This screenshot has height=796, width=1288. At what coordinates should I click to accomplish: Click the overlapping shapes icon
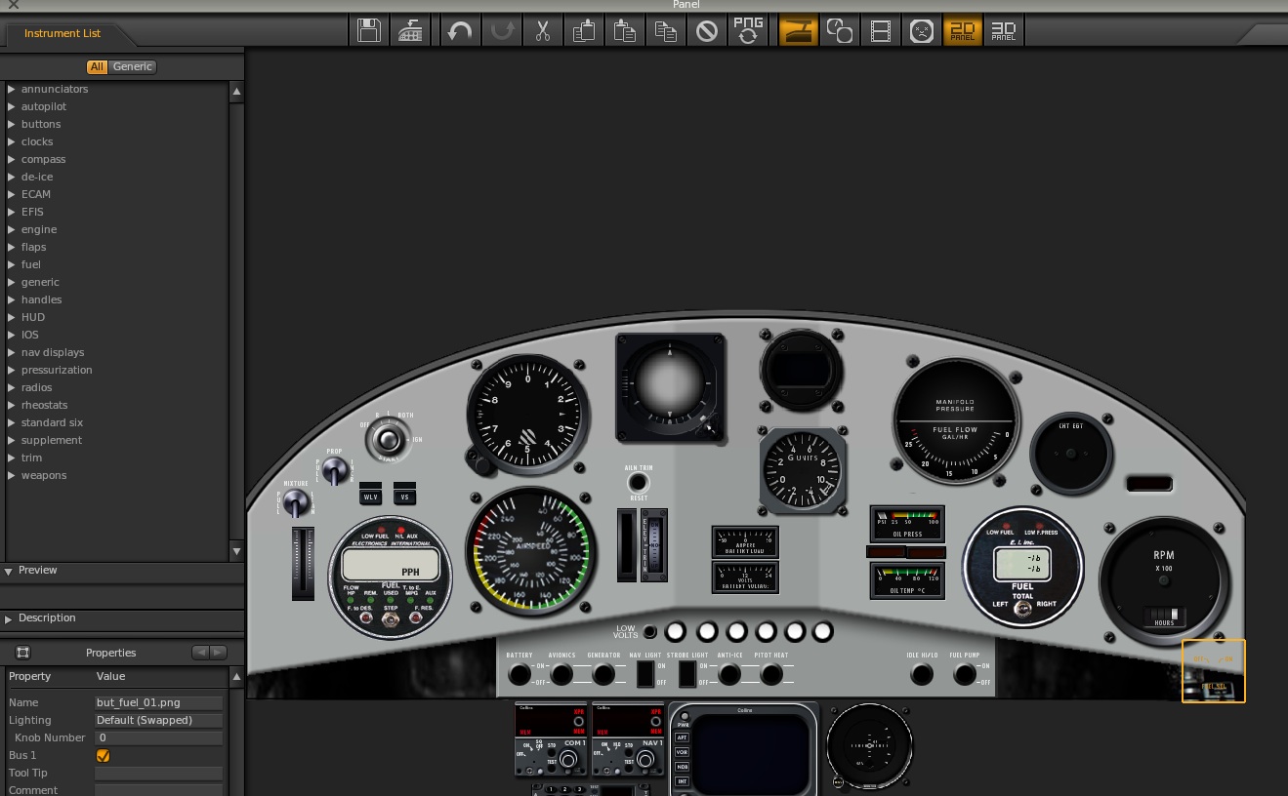click(x=840, y=31)
